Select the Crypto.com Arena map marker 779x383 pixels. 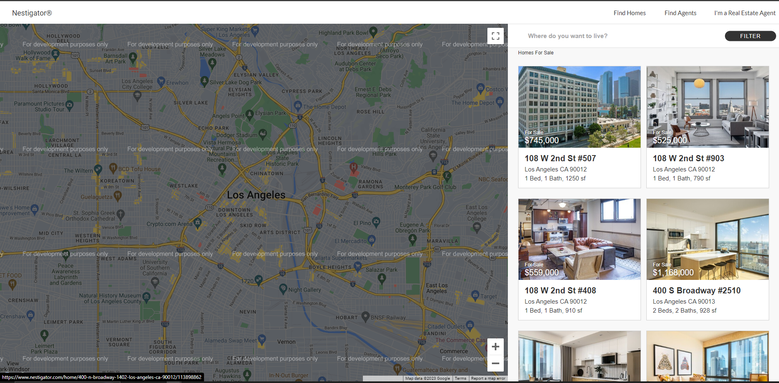[198, 223]
